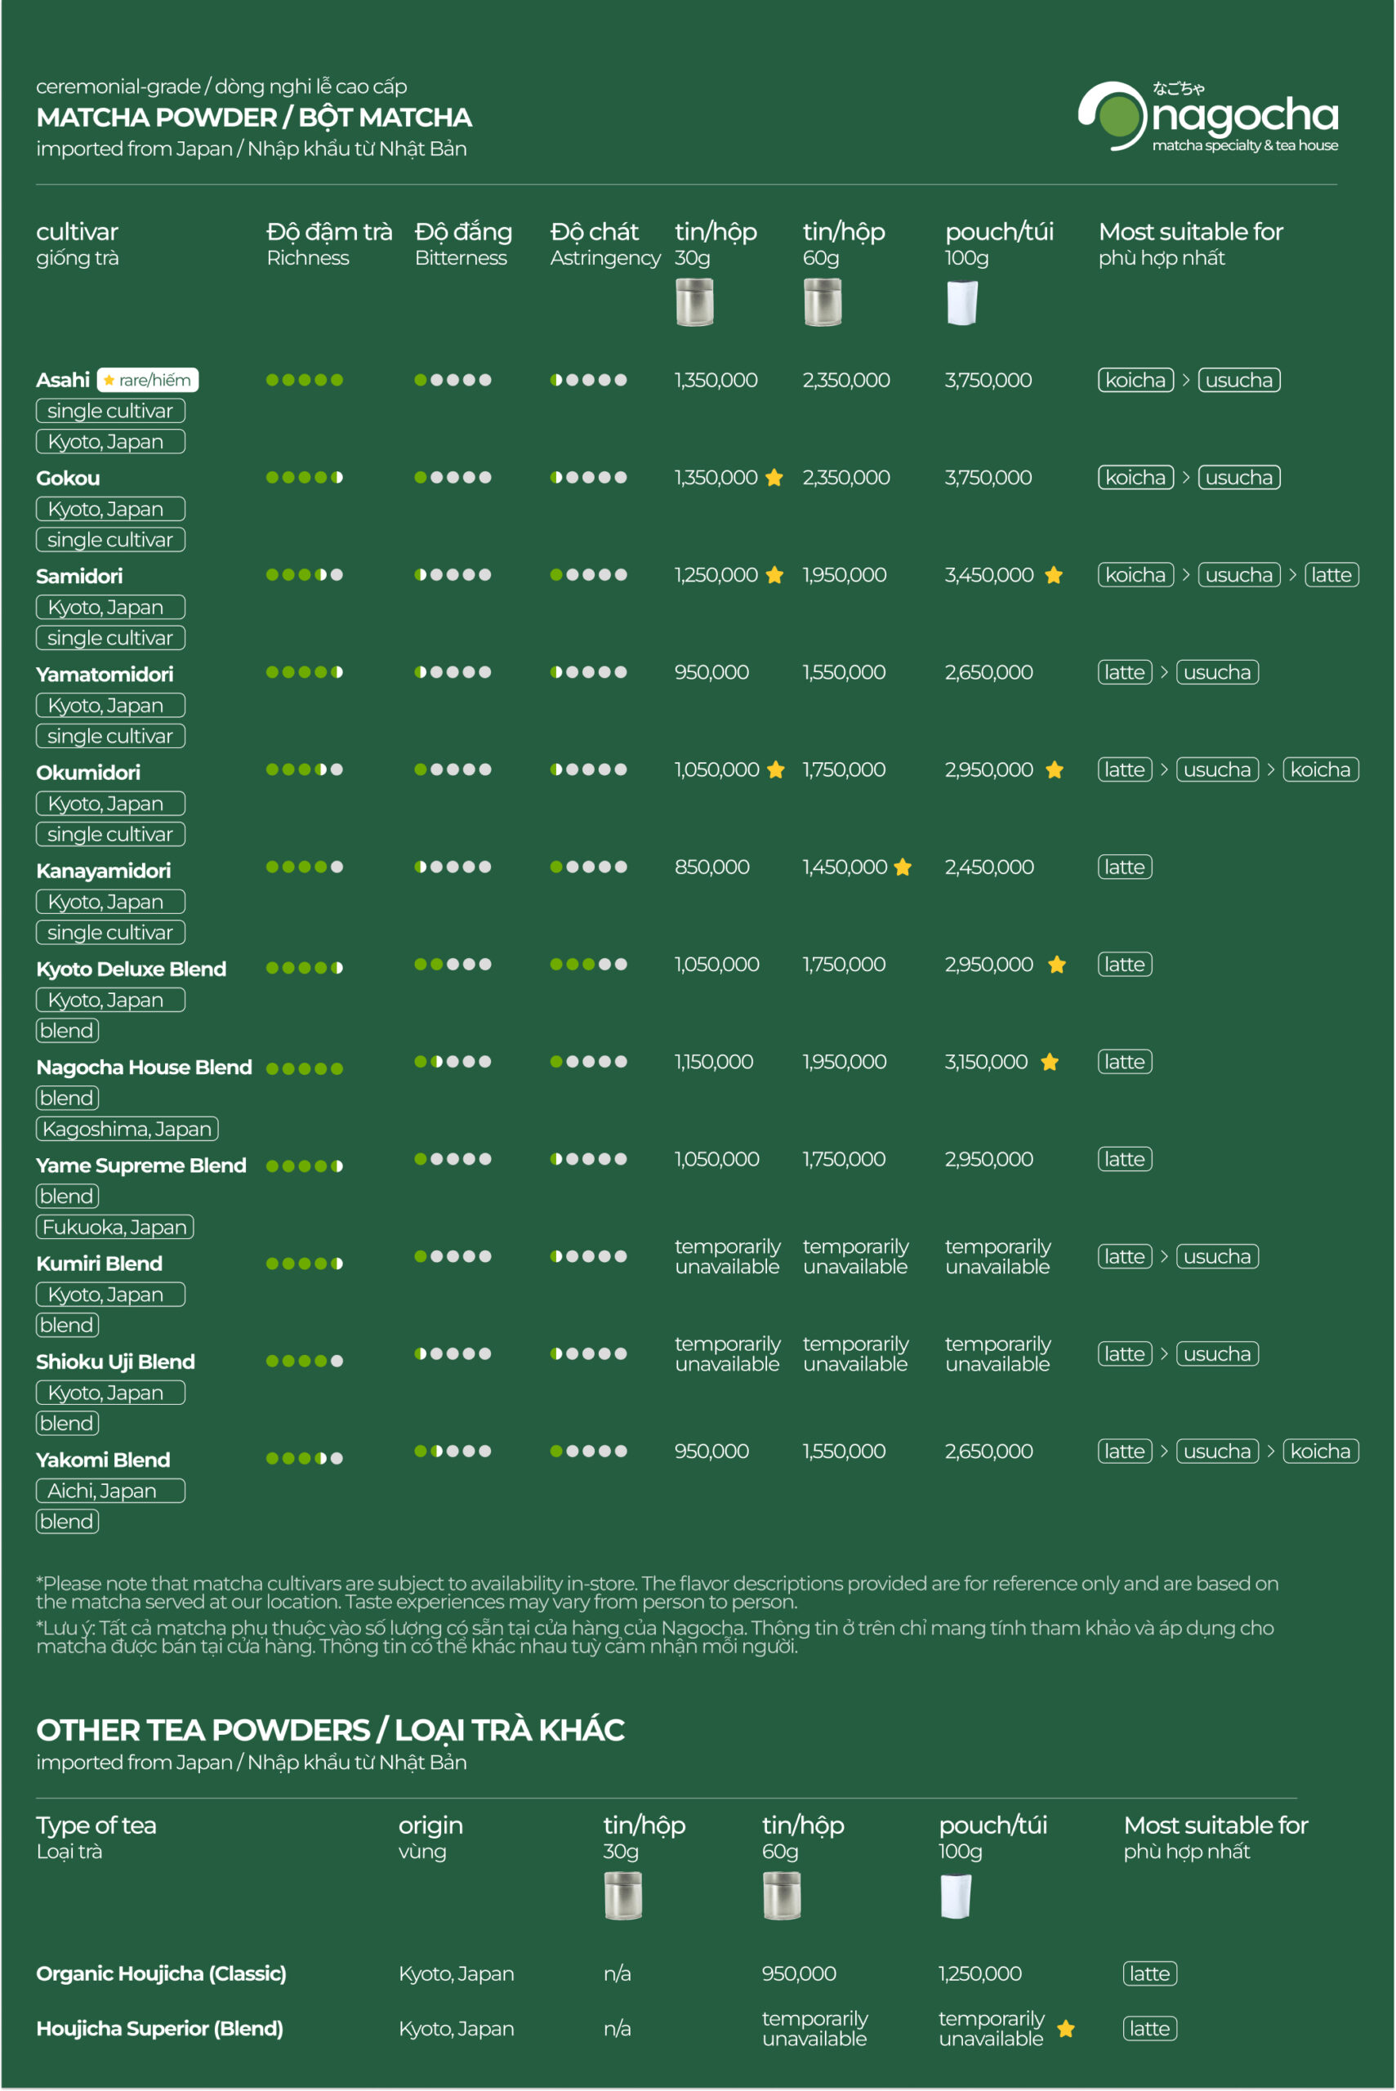Click the 60g tin image in matcha header
This screenshot has height=2091, width=1396.
pos(823,301)
